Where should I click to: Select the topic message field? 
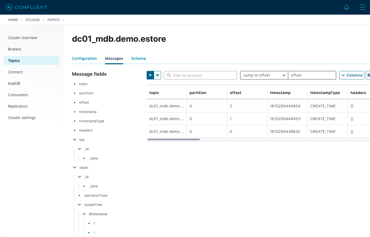click(83, 84)
